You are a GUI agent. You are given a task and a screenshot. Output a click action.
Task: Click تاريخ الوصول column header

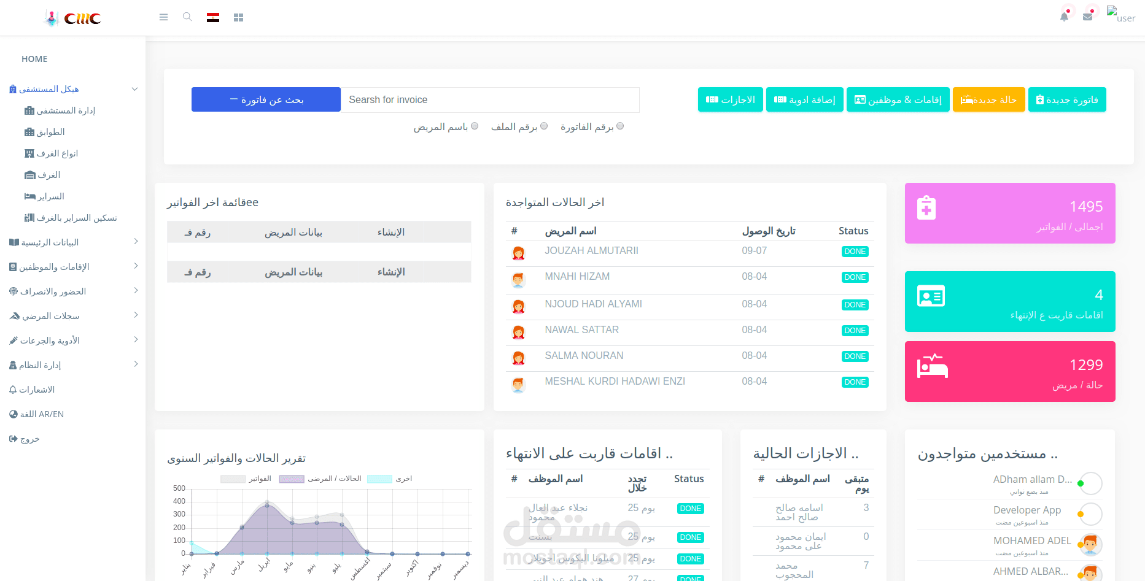(769, 231)
